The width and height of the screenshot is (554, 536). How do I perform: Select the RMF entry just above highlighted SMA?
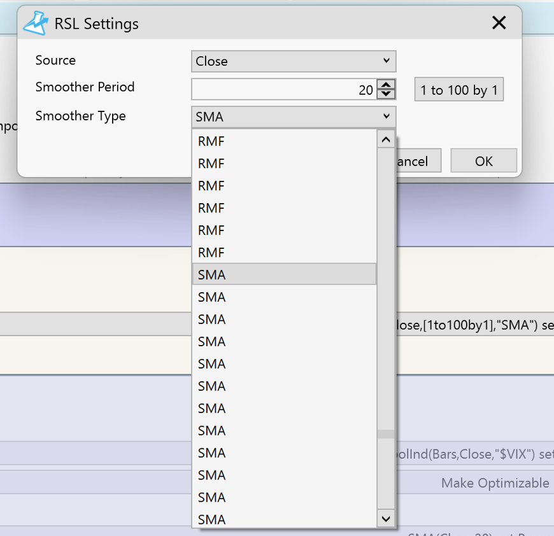284,253
